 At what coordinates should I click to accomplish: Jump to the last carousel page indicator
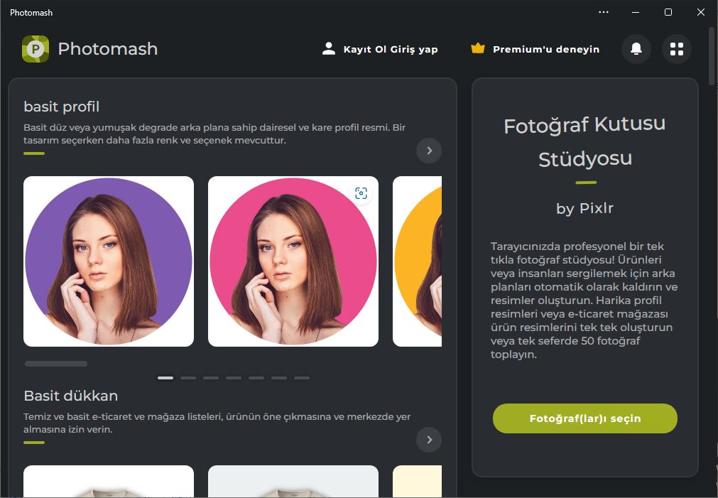click(x=302, y=378)
